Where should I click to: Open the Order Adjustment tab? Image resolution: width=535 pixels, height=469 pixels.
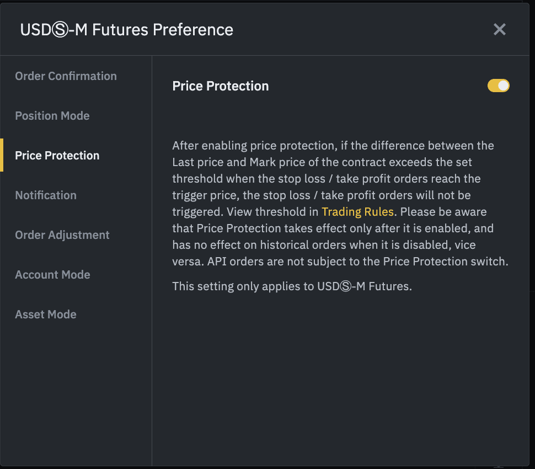[x=62, y=235]
